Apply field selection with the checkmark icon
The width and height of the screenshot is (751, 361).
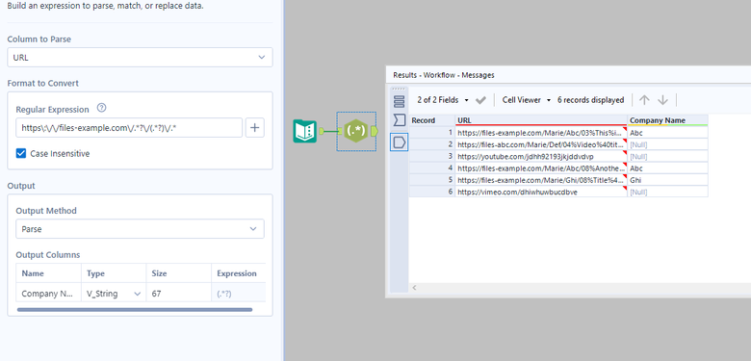coord(480,100)
